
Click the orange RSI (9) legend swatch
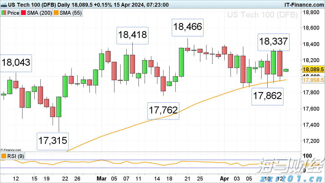(4, 156)
